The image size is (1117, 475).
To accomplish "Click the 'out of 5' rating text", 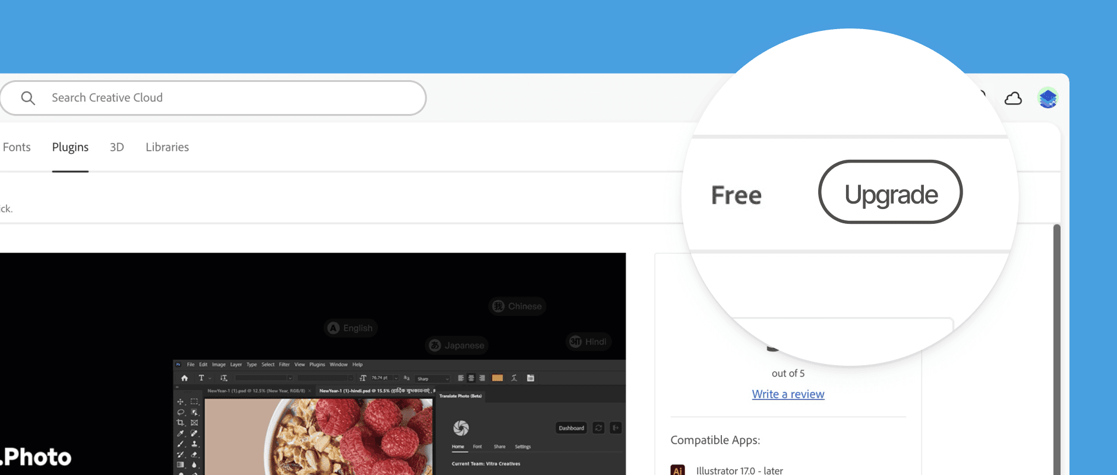I will click(788, 373).
